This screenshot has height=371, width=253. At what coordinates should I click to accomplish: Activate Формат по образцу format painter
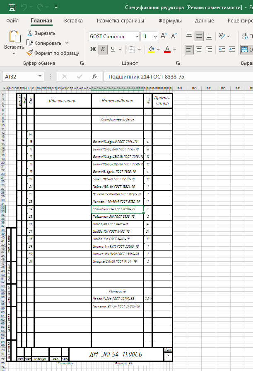(x=53, y=53)
